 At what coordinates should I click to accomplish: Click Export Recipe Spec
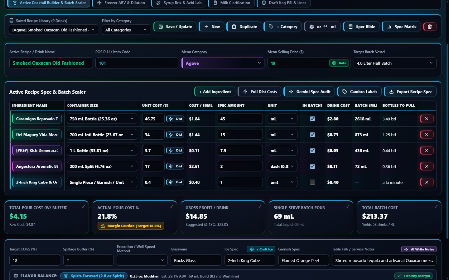(x=410, y=92)
